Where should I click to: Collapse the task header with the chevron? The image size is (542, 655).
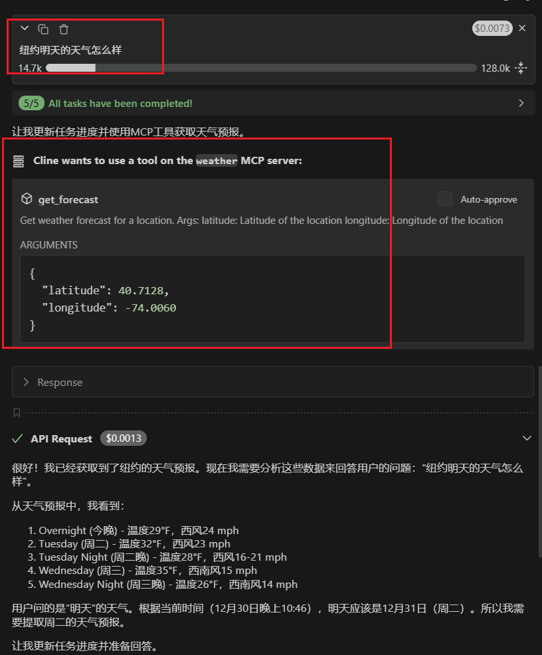click(x=25, y=29)
